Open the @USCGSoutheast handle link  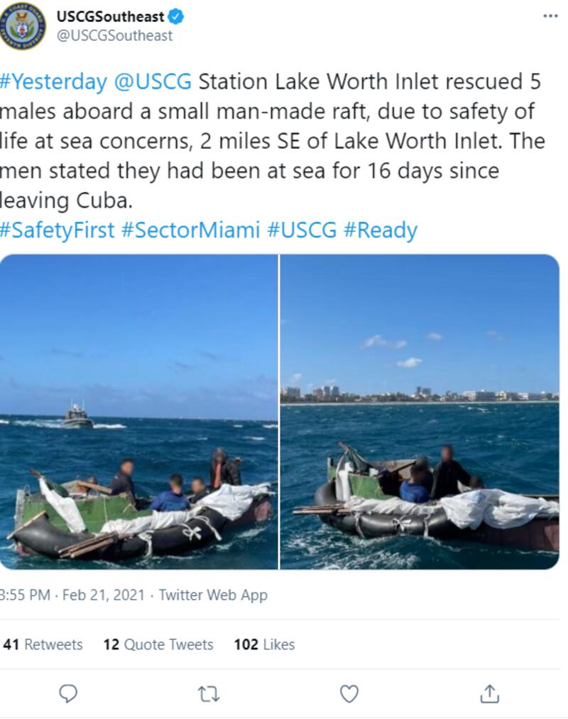pos(114,36)
